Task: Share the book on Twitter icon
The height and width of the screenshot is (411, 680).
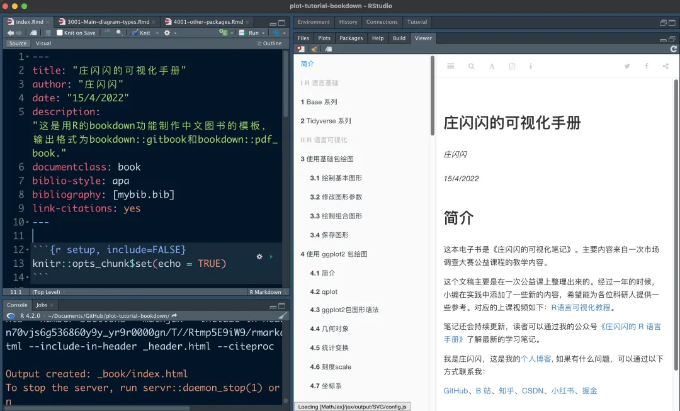Action: [x=626, y=66]
